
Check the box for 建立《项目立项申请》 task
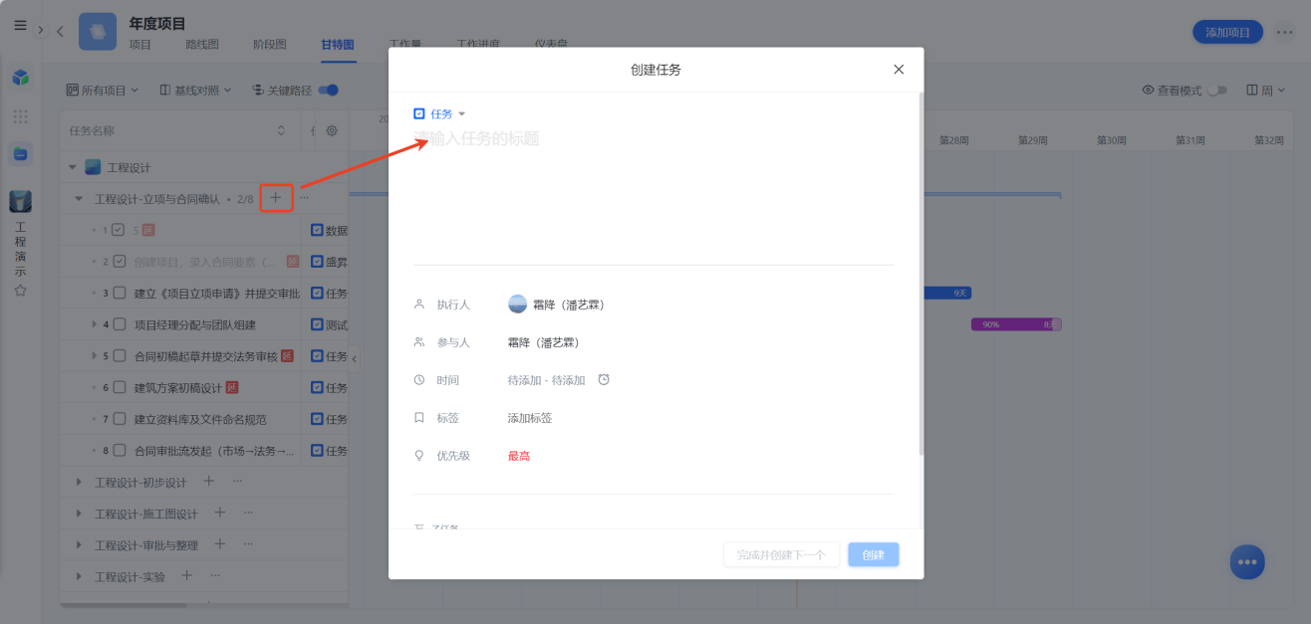point(119,293)
